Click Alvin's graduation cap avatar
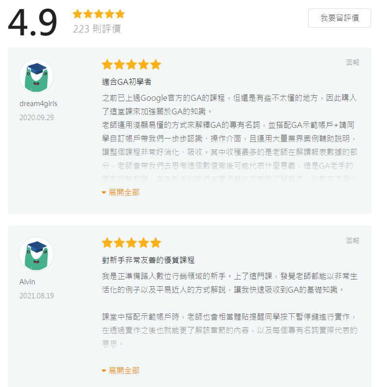Screen dimensions: 376x387 [36, 254]
